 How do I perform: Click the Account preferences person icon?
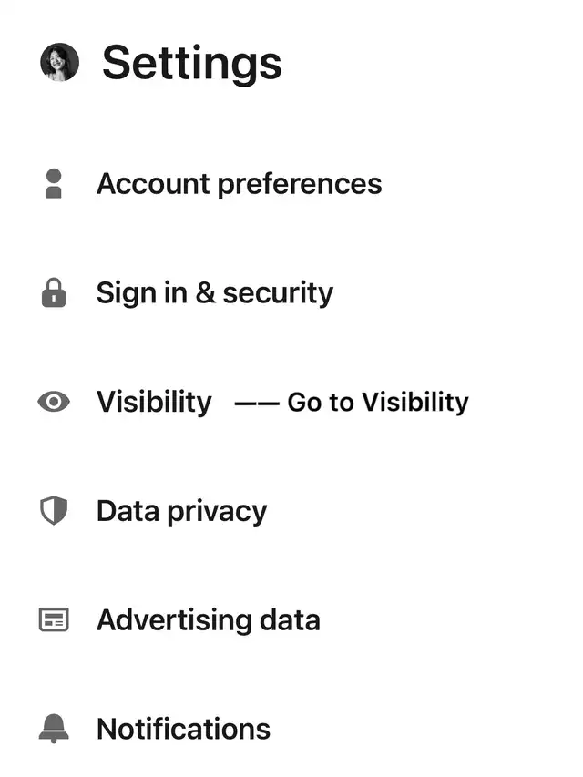coord(54,184)
